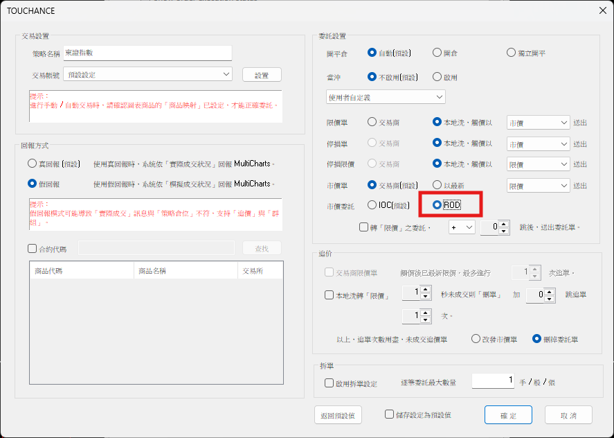This screenshot has height=438, width=614.
Task: Select the ROD radio button for 市價委託
Action: click(x=437, y=205)
